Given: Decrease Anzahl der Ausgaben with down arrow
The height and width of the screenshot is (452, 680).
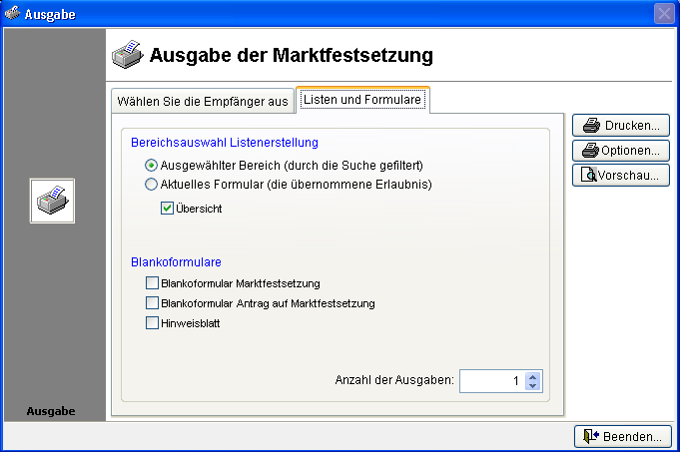Looking at the screenshot, I should pos(532,385).
